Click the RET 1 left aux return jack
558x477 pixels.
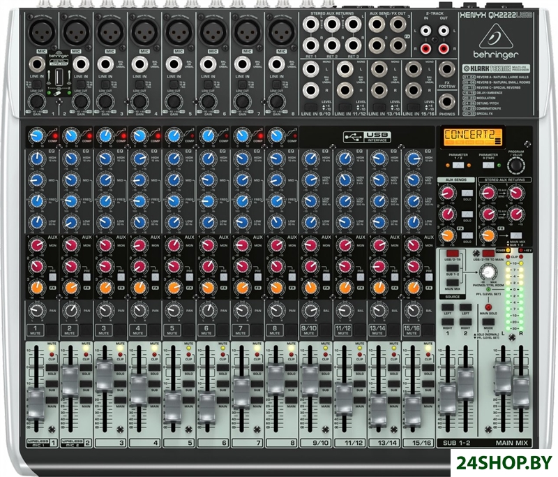click(x=310, y=24)
